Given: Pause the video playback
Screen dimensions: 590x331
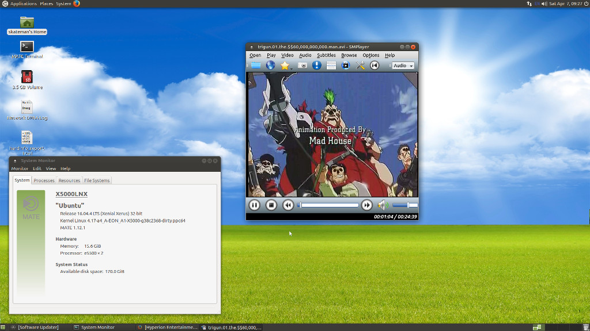Looking at the screenshot, I should pyautogui.click(x=254, y=205).
